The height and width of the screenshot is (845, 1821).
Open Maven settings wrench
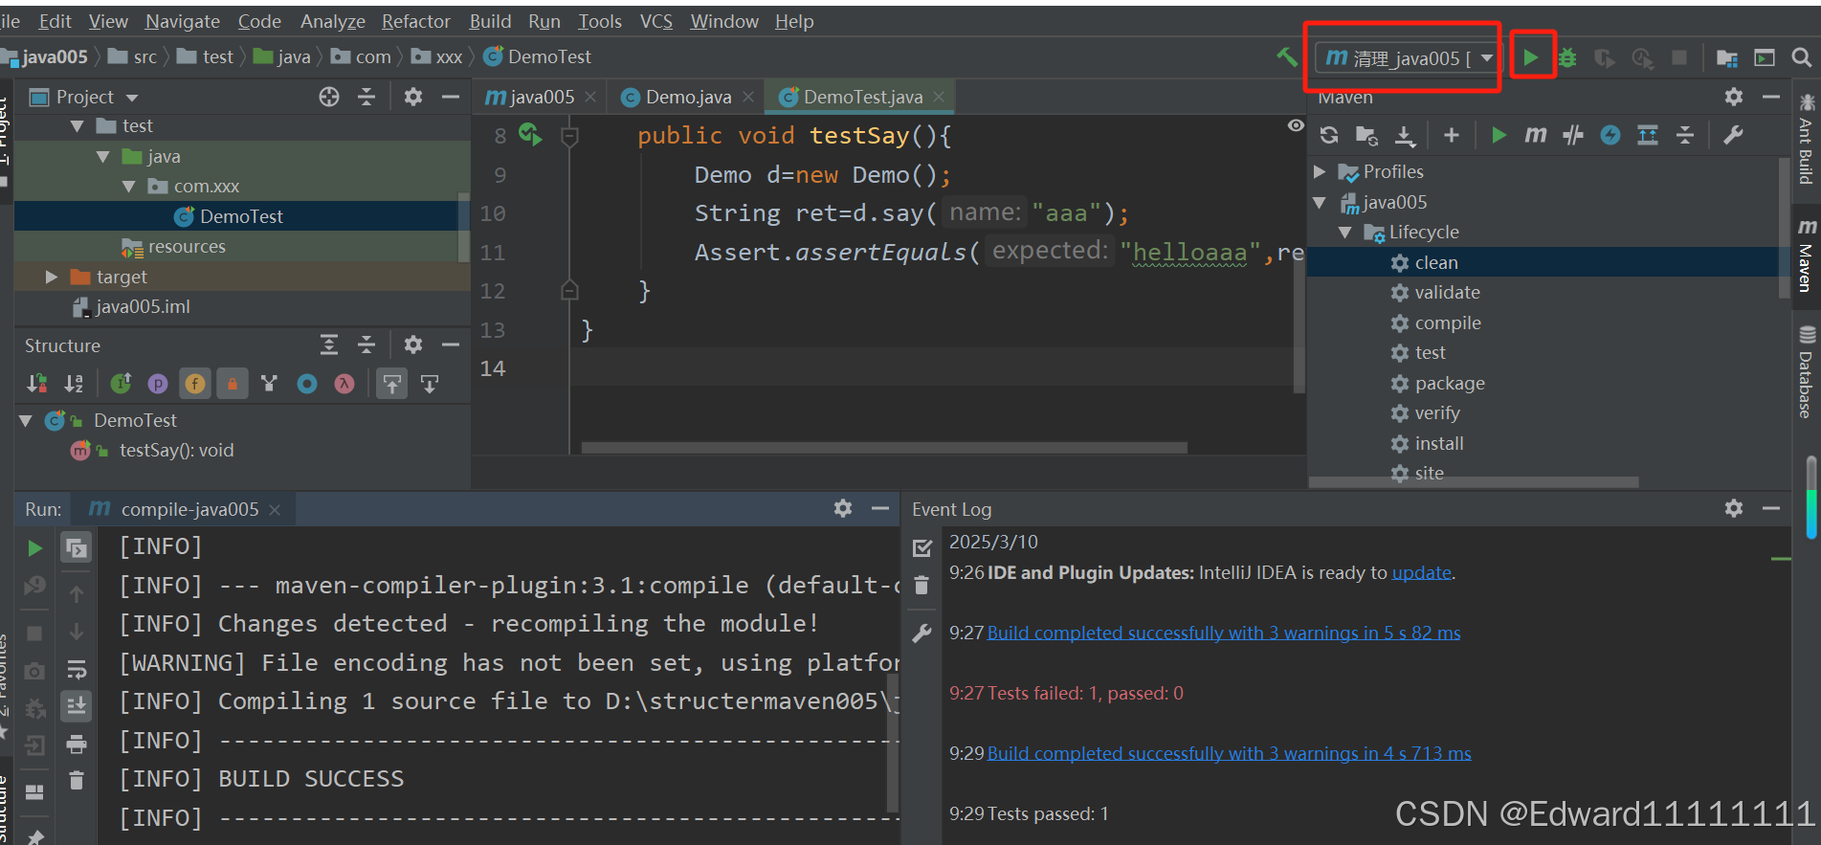tap(1733, 136)
